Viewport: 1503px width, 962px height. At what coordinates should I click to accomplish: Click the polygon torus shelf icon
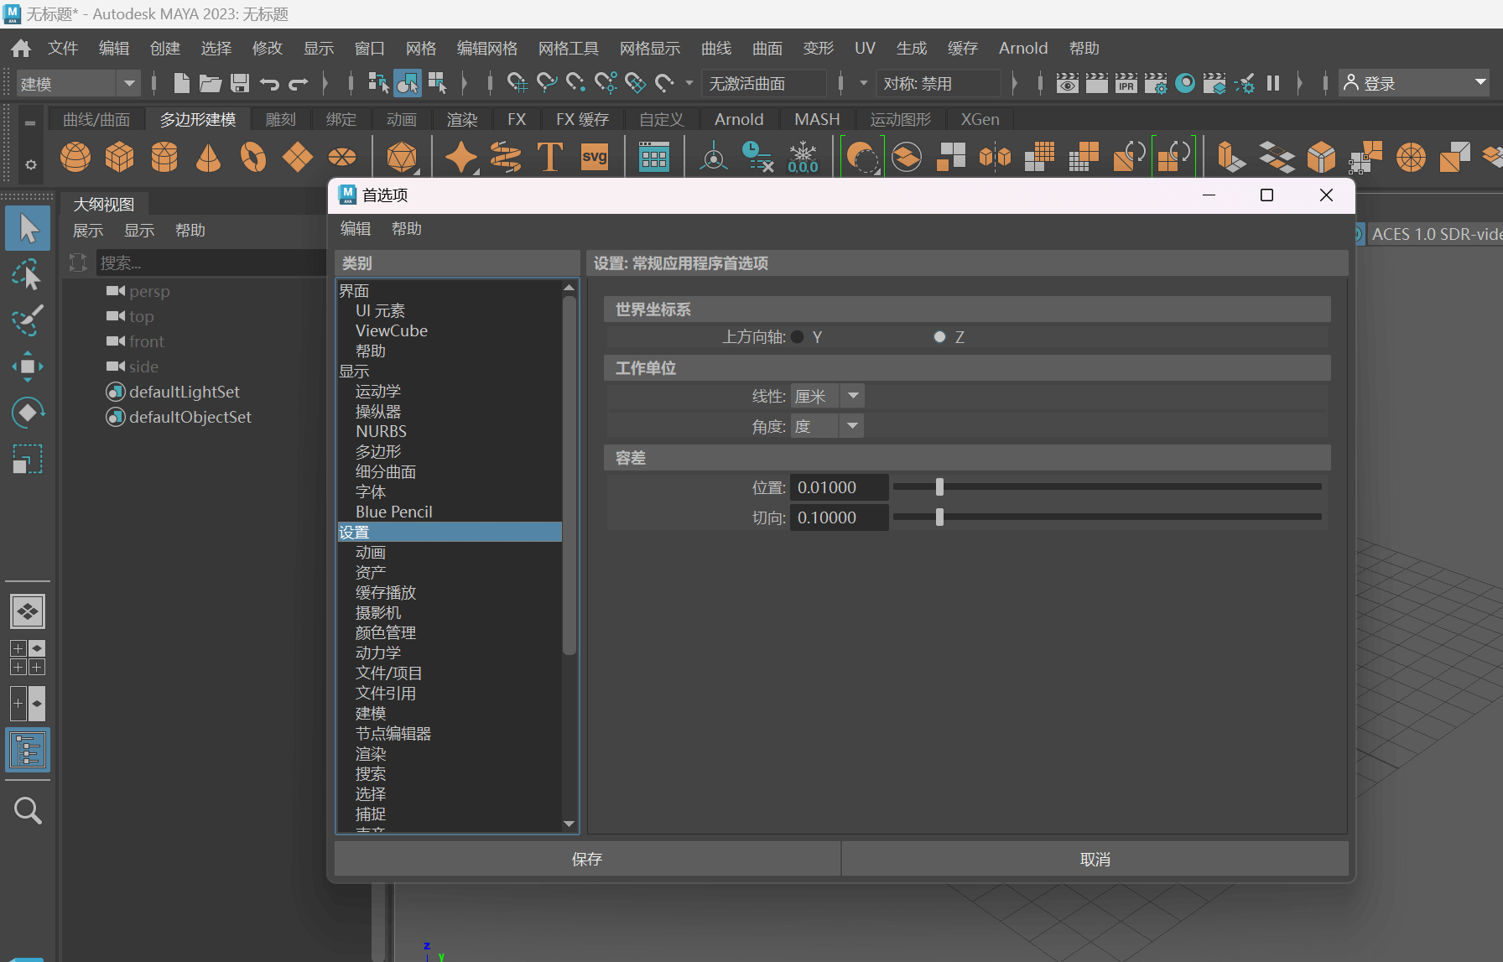click(252, 157)
